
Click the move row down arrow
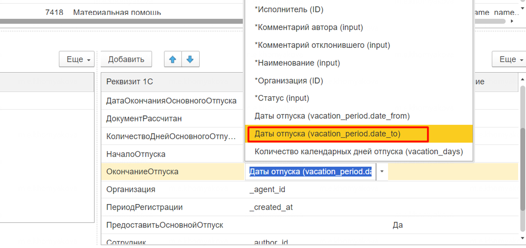[190, 59]
